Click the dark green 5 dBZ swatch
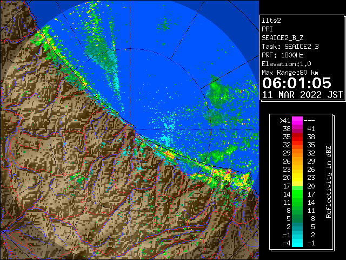Image resolution: width=346 pixels, height=260 pixels. click(x=297, y=218)
